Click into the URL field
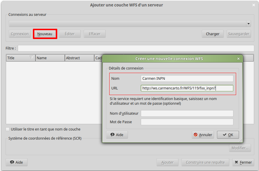259x171 pixels. (187, 88)
